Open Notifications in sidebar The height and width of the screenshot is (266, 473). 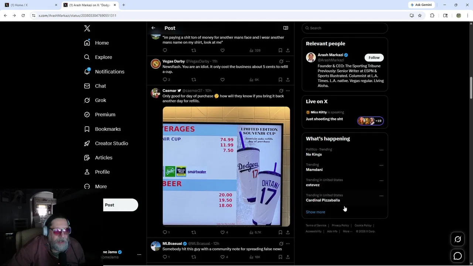pyautogui.click(x=104, y=72)
